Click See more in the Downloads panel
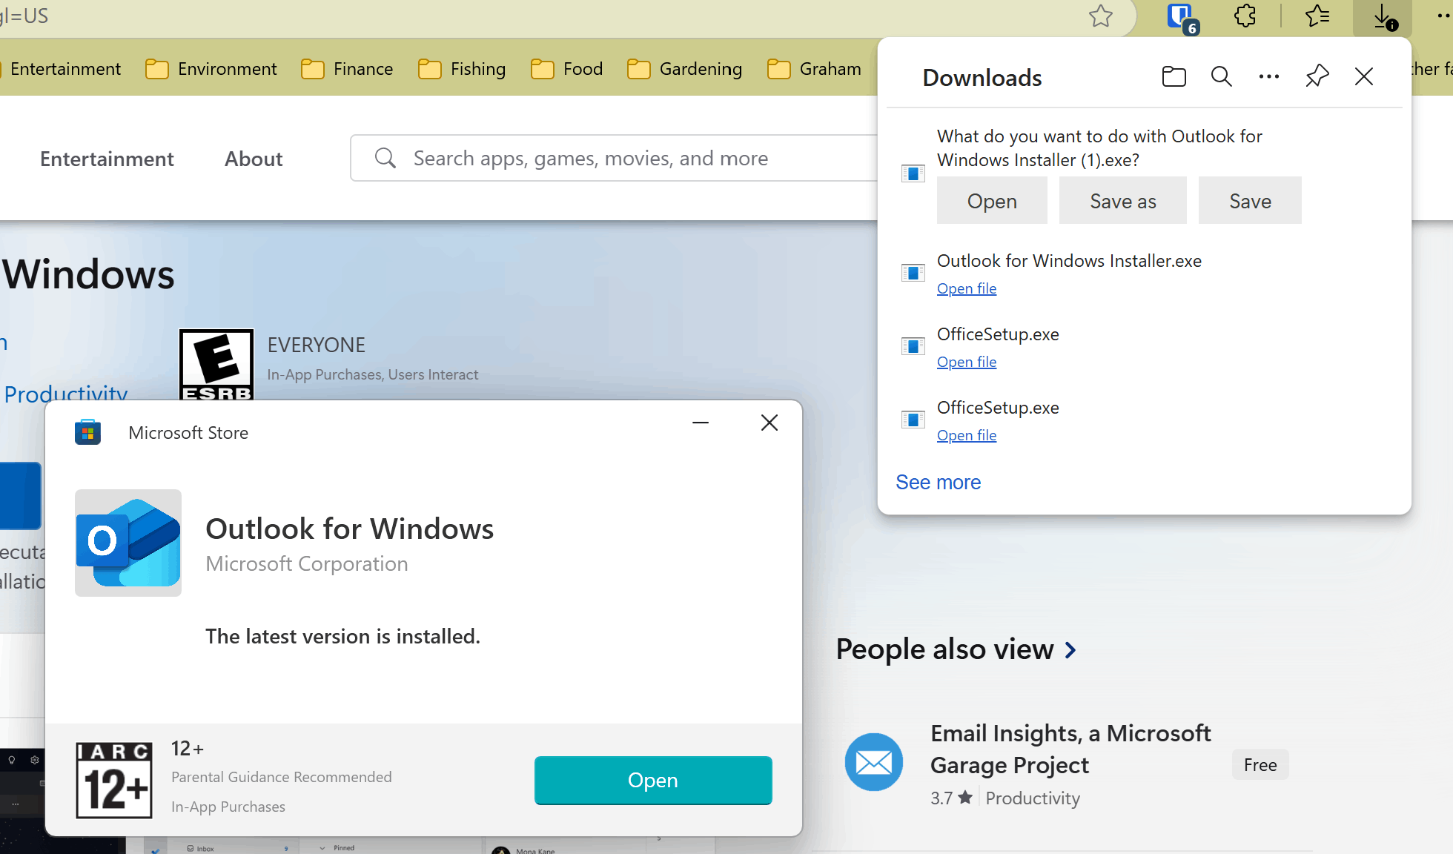The height and width of the screenshot is (854, 1453). pos(938,482)
